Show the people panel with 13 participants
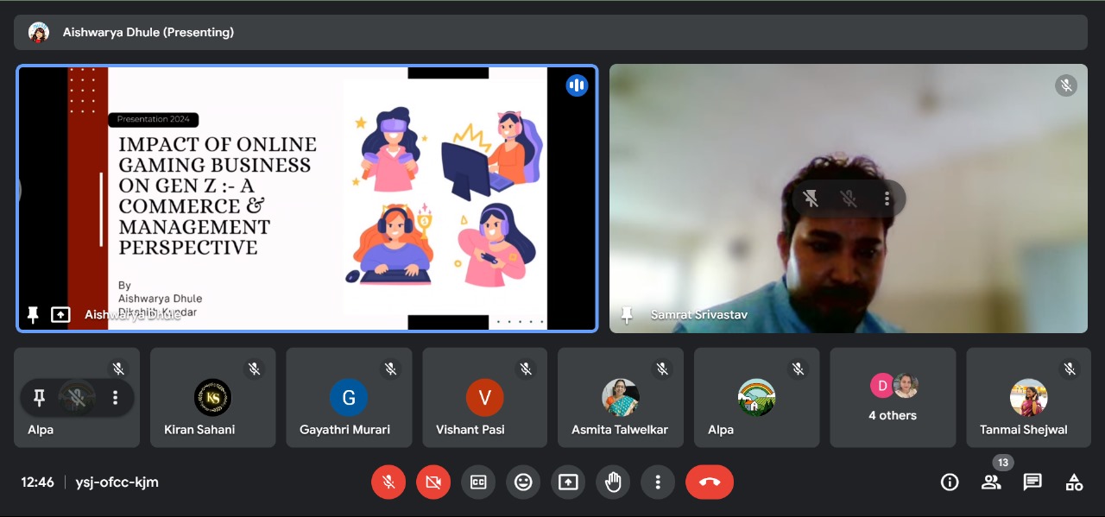Image resolution: width=1105 pixels, height=517 pixels. (x=991, y=482)
